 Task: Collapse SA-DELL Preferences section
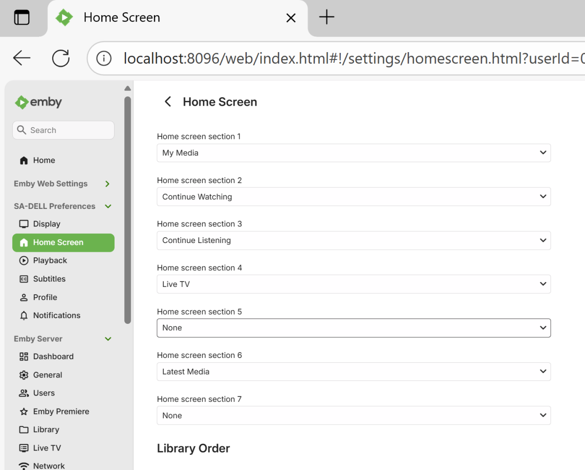pyautogui.click(x=108, y=207)
